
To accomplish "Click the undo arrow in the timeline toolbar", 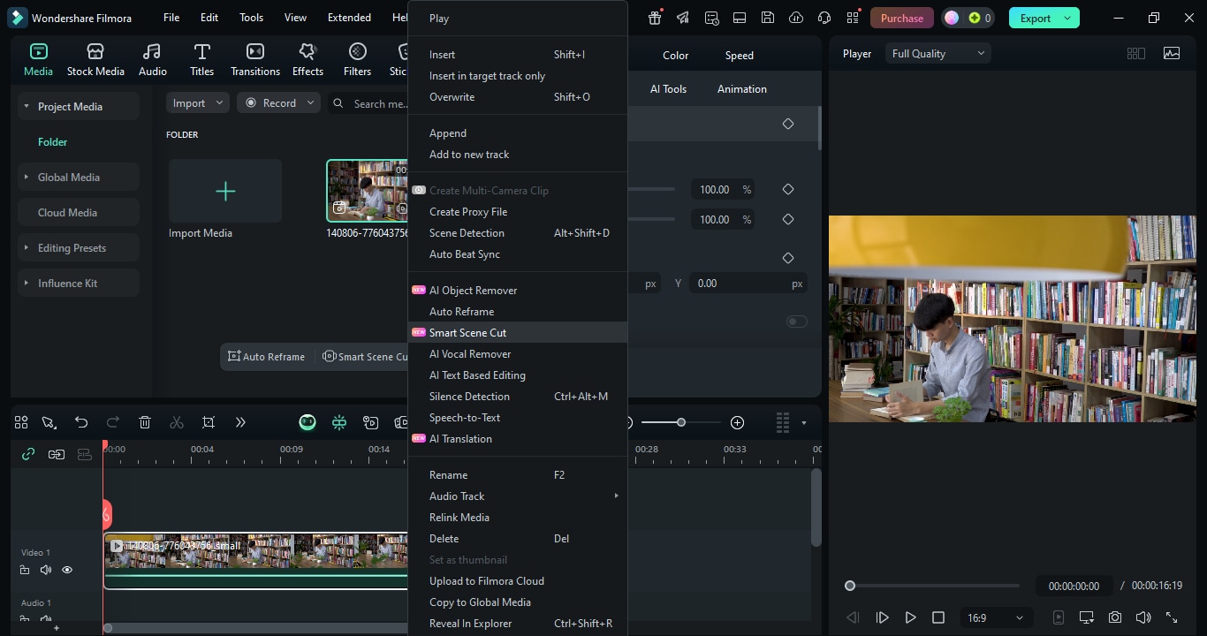I will [81, 423].
